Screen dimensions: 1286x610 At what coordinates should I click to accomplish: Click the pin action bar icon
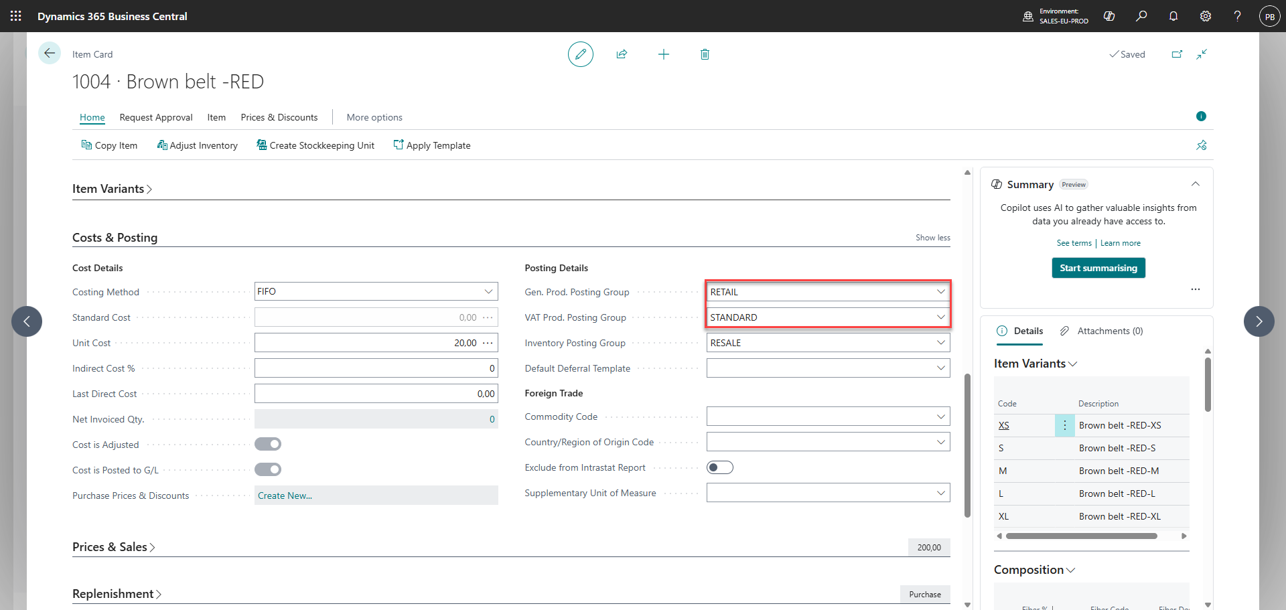[x=1202, y=145]
